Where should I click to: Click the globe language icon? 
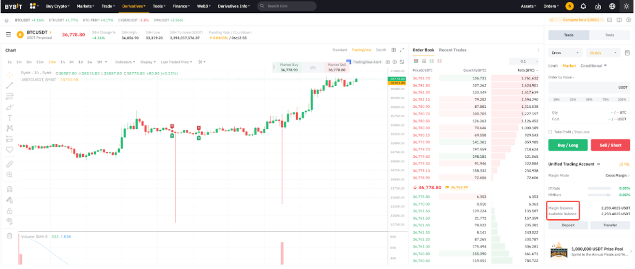(x=612, y=6)
